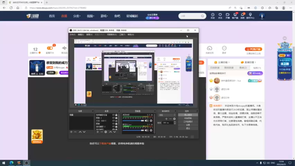Click search magnifier in Douyu search box

(202, 16)
